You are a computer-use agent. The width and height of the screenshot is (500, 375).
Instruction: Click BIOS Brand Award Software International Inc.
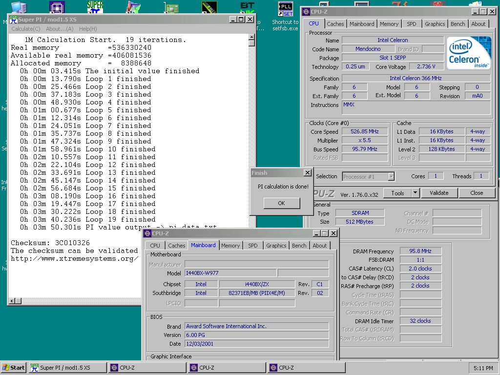coord(257,326)
